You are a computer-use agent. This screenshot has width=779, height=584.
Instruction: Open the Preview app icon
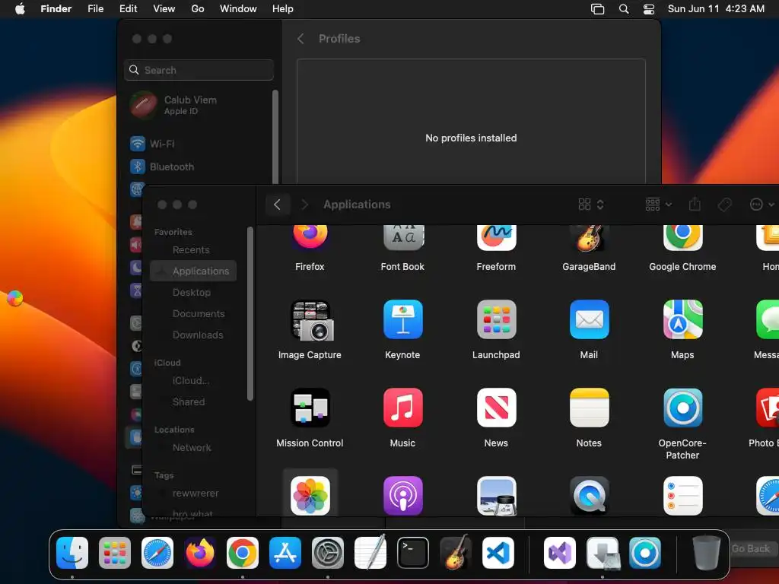click(496, 496)
